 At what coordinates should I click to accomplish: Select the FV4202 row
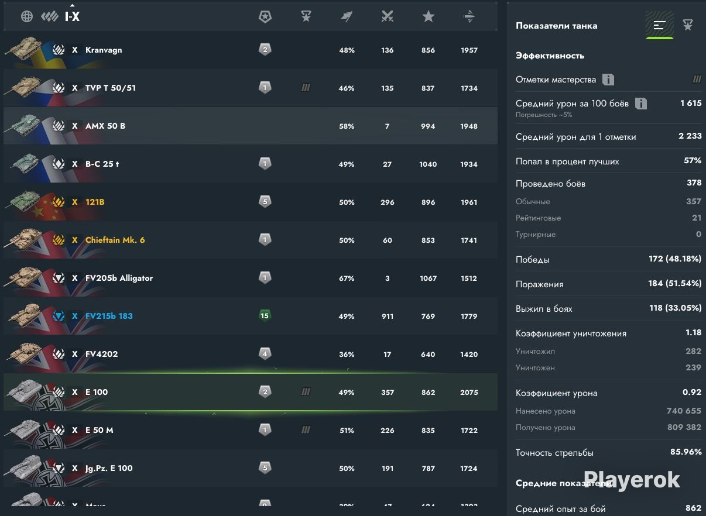click(x=251, y=354)
